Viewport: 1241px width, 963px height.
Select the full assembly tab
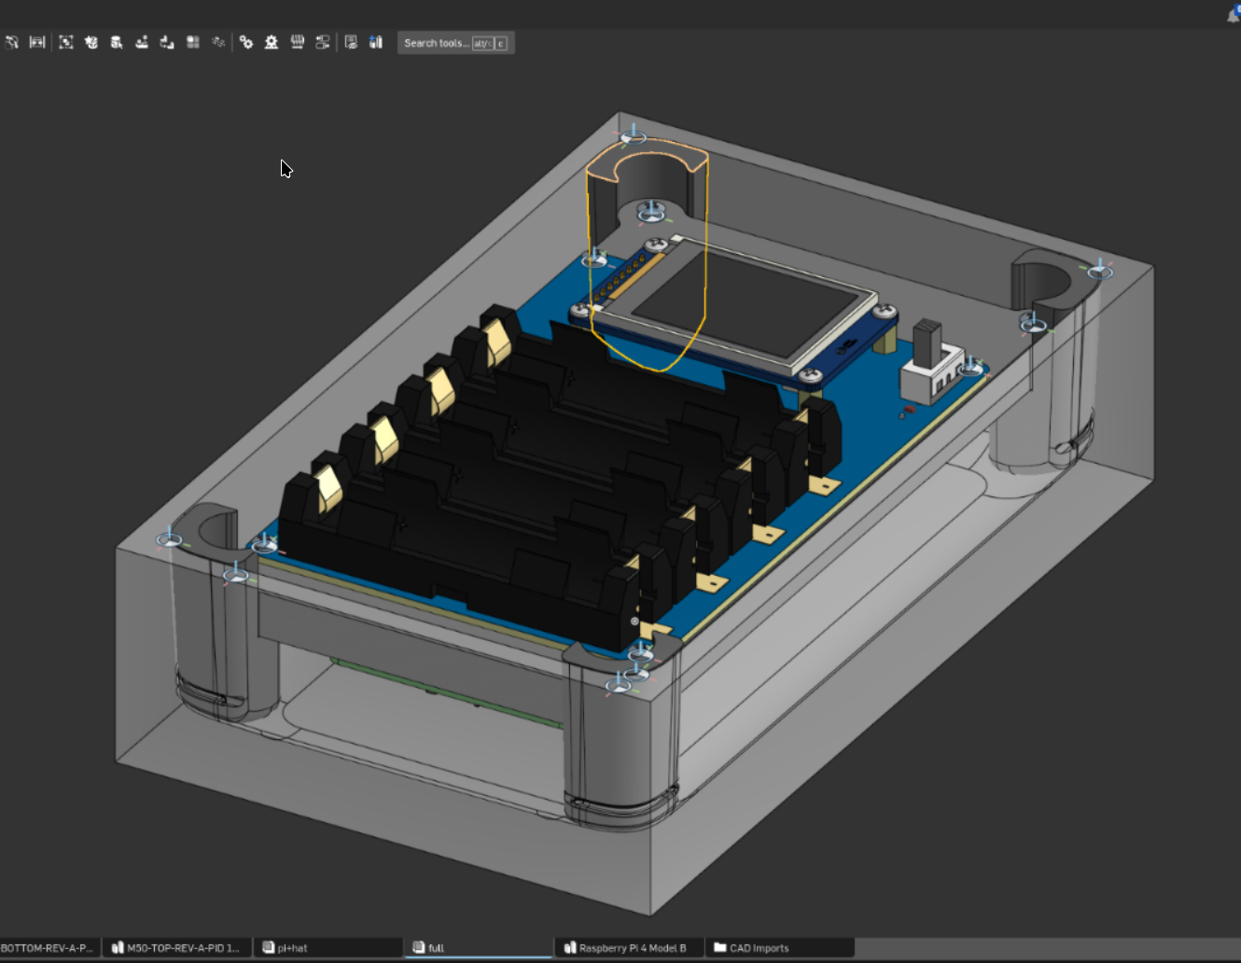[436, 948]
